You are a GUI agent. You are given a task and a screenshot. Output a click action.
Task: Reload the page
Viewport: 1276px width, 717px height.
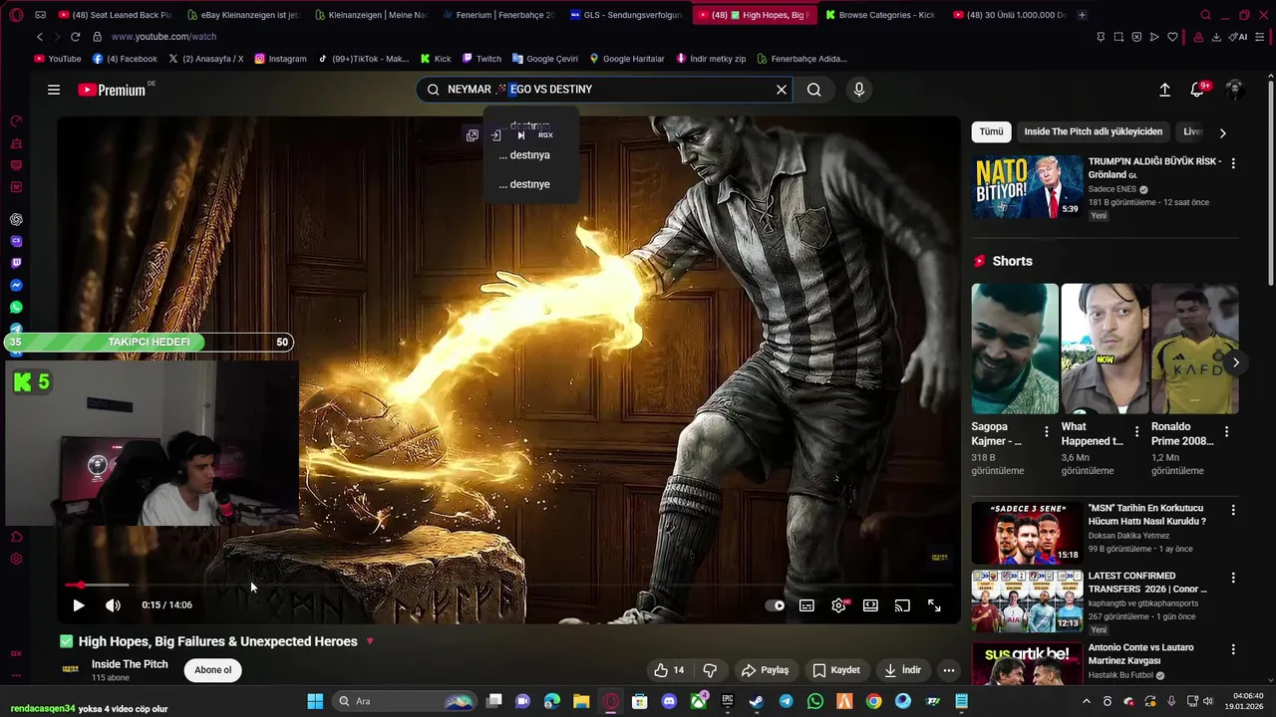pos(75,37)
